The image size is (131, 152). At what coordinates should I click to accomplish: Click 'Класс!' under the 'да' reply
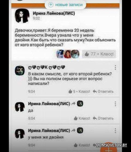coord(82,118)
